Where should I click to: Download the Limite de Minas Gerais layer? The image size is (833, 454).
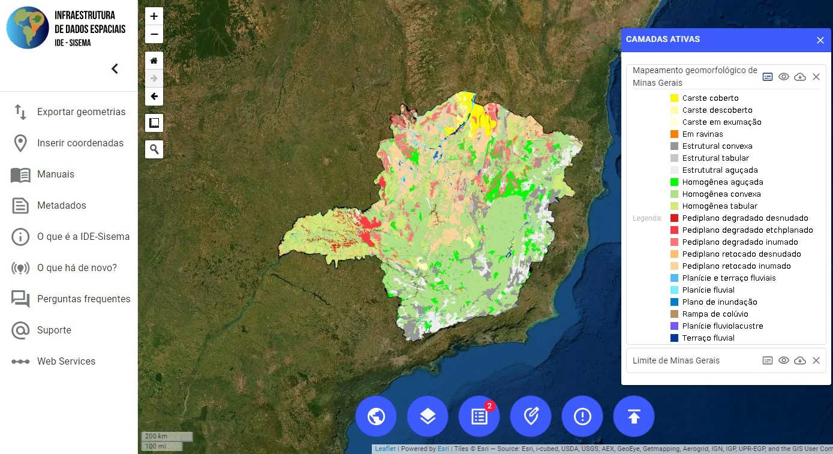click(x=800, y=360)
